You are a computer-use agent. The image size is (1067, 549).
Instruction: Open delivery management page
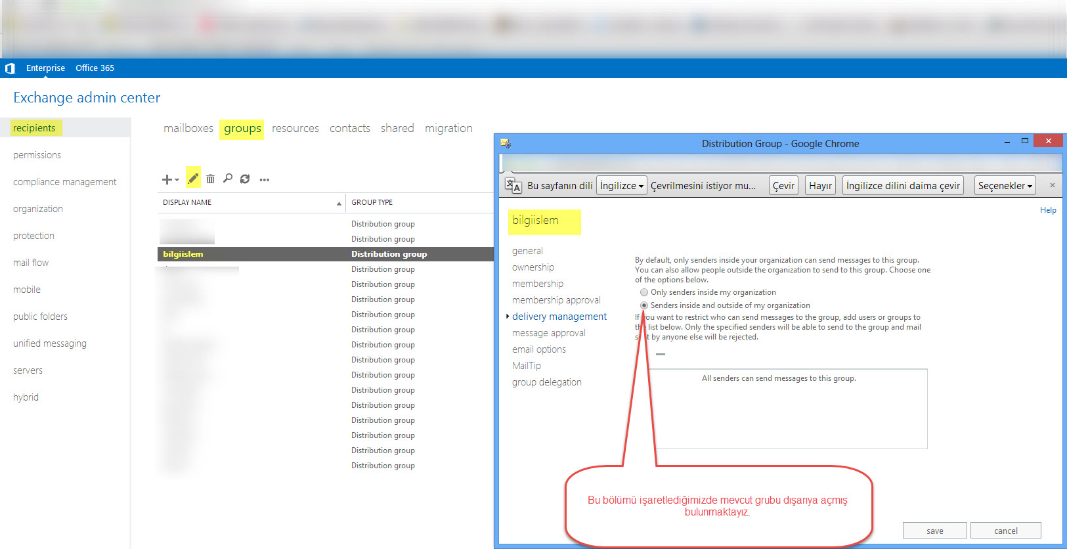click(x=559, y=317)
